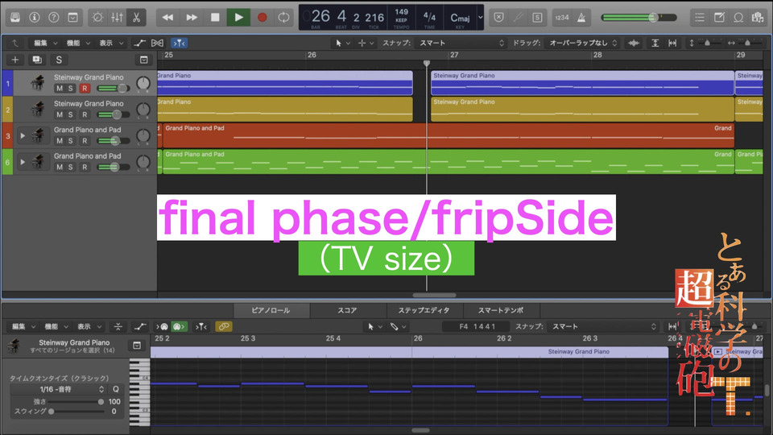Toggle tracks area automation display icon
The image size is (773, 435).
139,43
